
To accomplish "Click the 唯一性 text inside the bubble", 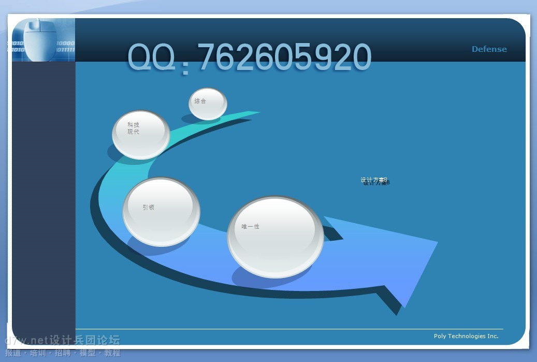I will [250, 227].
